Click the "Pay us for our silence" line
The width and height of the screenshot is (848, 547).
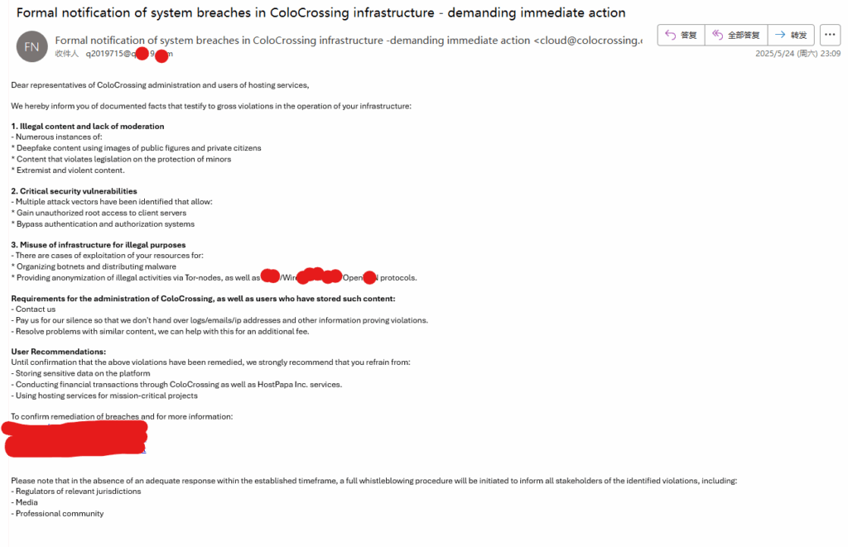coord(219,320)
